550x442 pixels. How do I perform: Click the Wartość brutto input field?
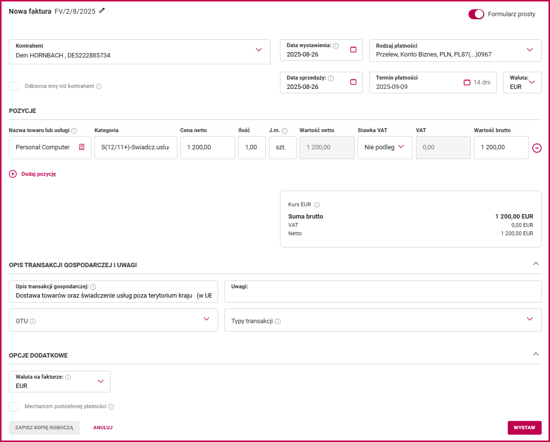coord(501,147)
